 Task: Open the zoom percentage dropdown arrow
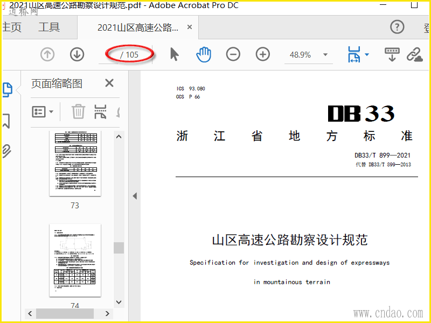tap(325, 54)
